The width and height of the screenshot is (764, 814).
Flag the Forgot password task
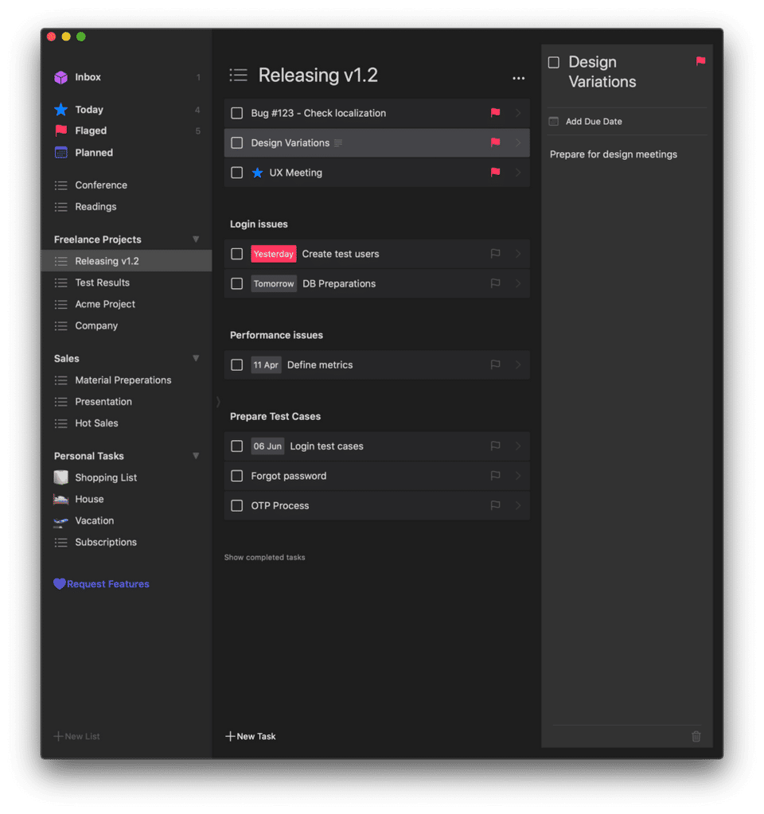pyautogui.click(x=496, y=475)
